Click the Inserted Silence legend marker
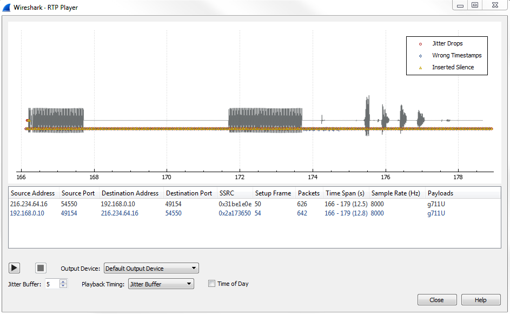Screen dimensions: 510x314 [420, 68]
